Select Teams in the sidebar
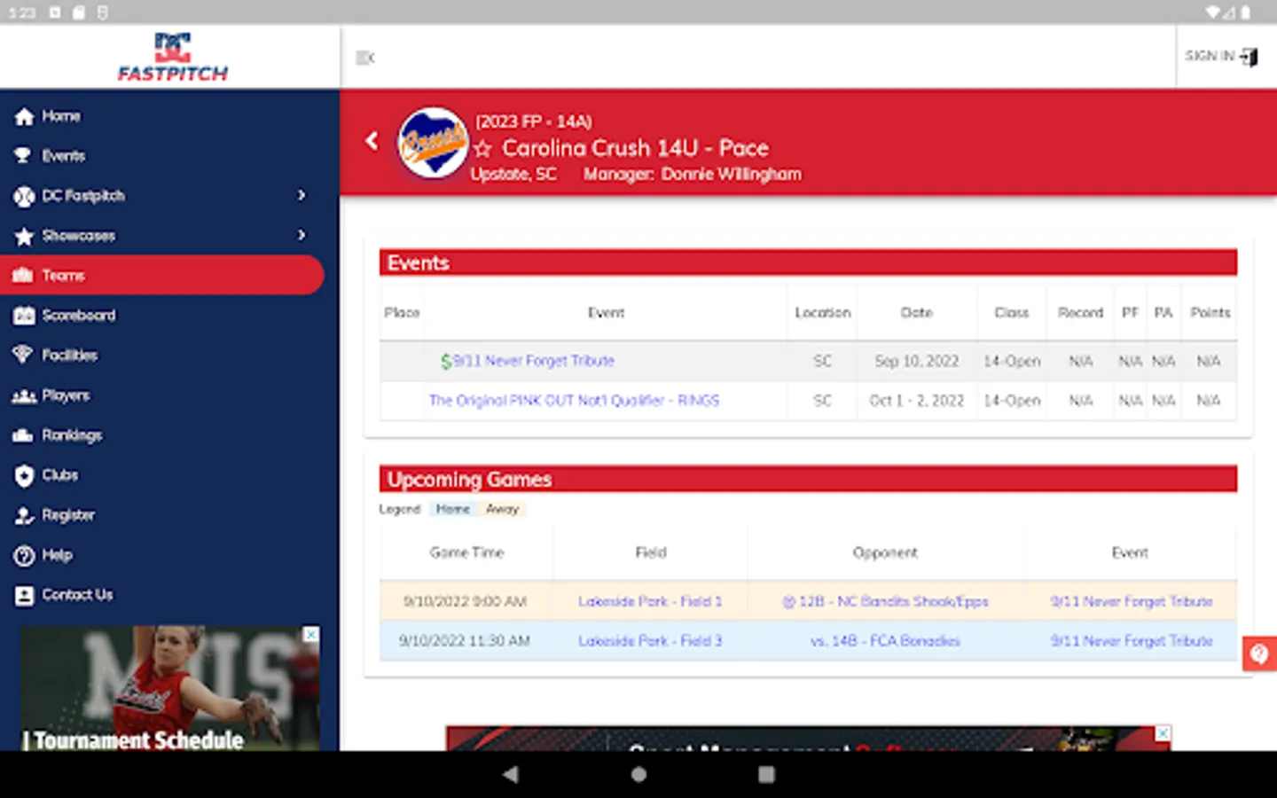 [x=162, y=276]
